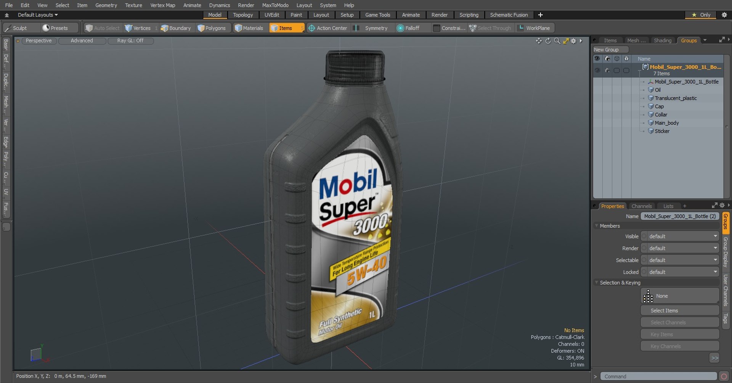The width and height of the screenshot is (732, 383).
Task: Open the Locked dropdown in Members
Action: point(681,272)
